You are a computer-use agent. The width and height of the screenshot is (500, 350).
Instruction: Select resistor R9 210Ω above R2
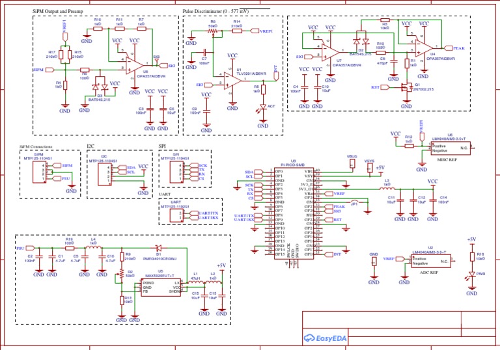click(122, 256)
